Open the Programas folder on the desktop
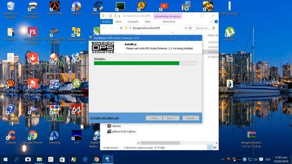Screen dimensions: 292x164 10,34
